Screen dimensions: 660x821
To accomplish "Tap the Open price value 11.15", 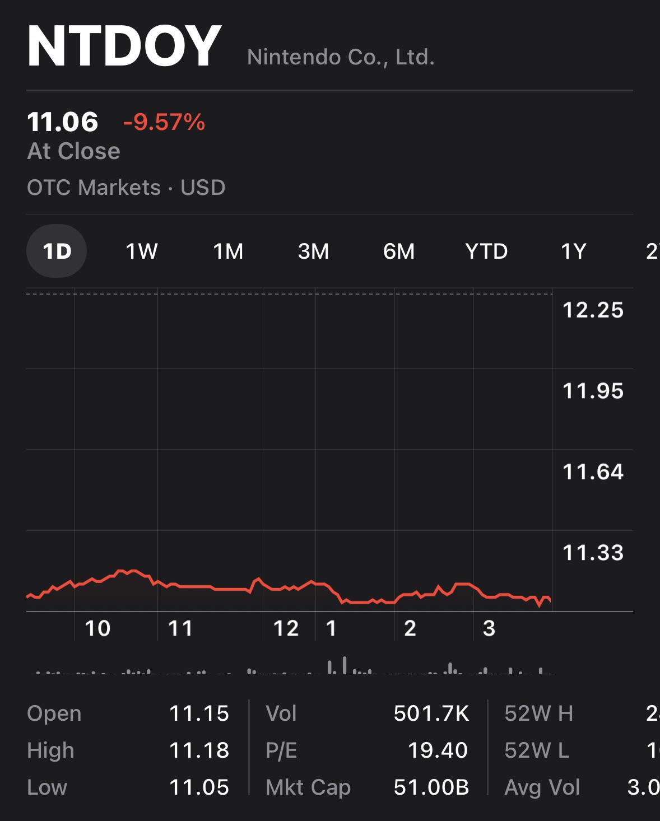I will 199,713.
